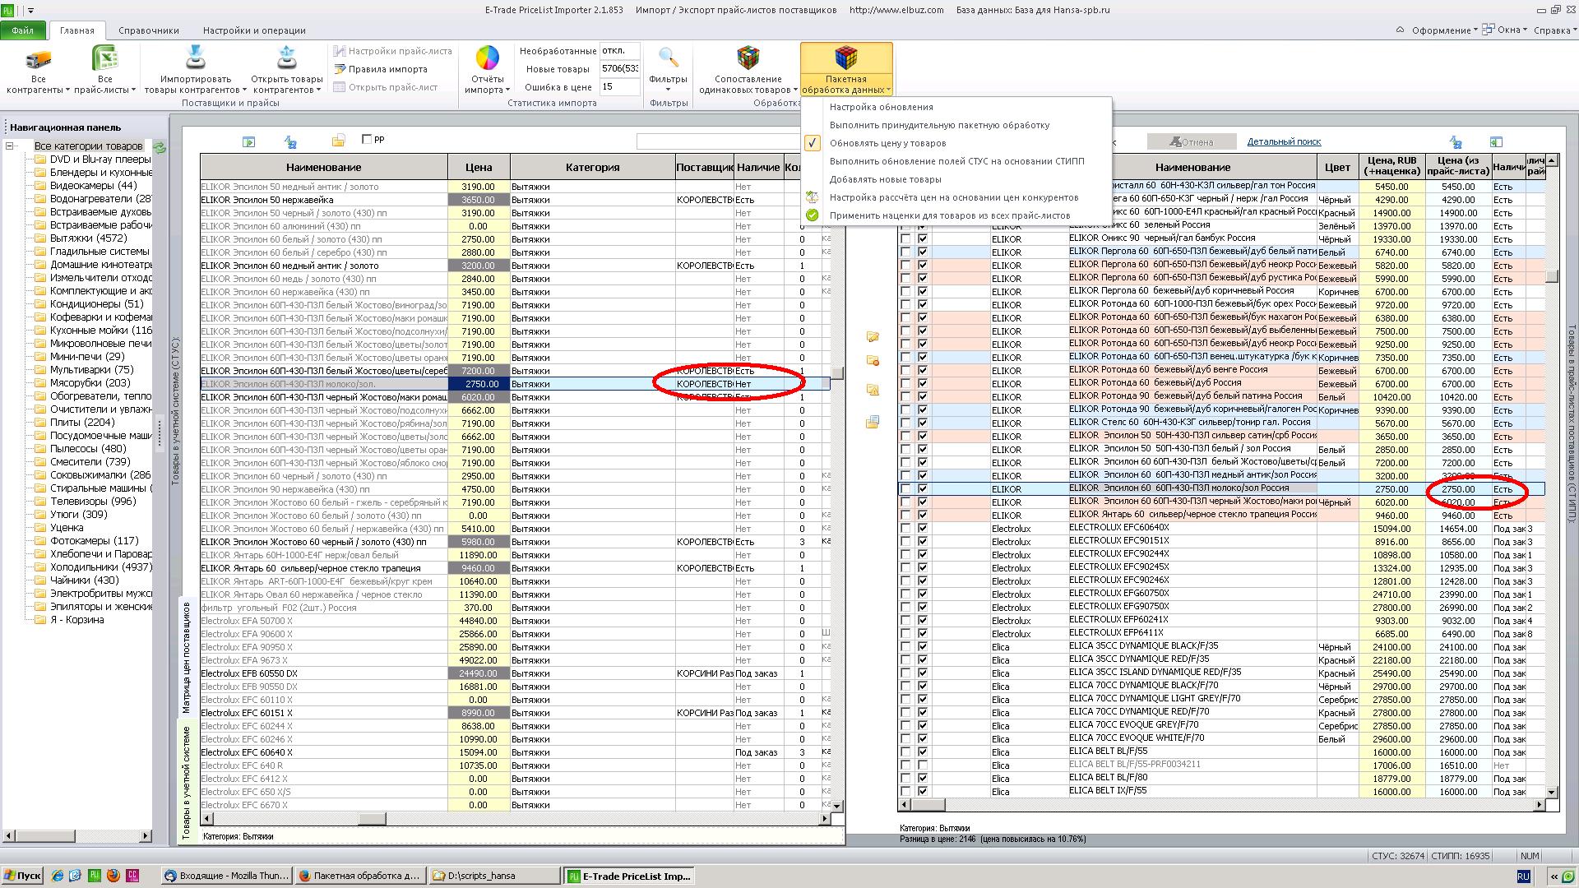
Task: Open the 'Детальный поиск' link
Action: coord(1284,141)
